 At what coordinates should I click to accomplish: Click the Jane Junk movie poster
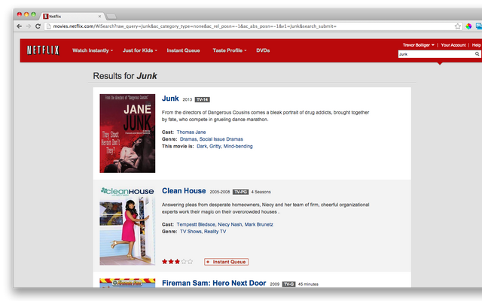point(127,133)
